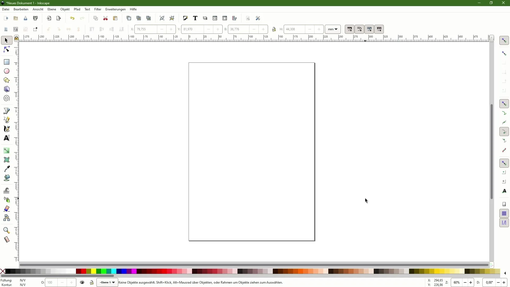This screenshot has height=287, width=510.
Task: Select the Paint bucket fill tool
Action: (6, 178)
